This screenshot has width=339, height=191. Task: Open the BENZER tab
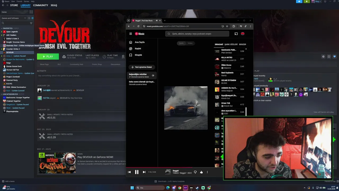(x=243, y=44)
